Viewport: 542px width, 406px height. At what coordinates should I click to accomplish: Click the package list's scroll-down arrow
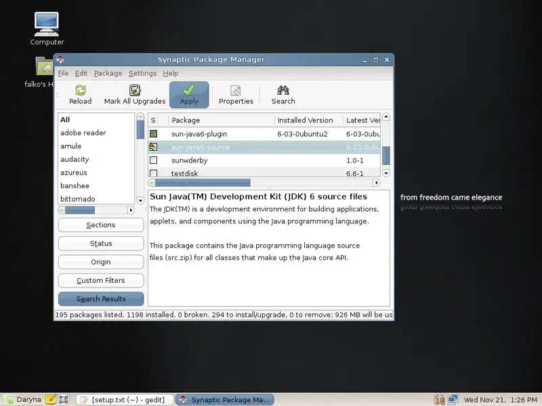click(x=386, y=173)
